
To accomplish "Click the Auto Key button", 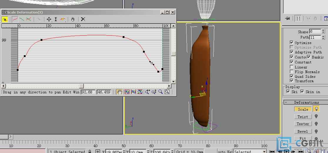I will point(225,152).
